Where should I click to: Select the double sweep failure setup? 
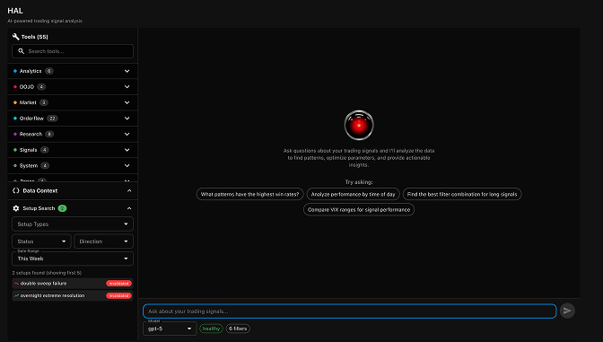73,283
